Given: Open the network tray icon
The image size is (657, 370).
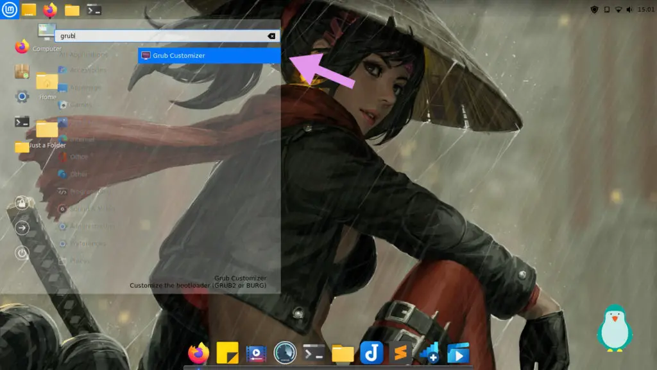Looking at the screenshot, I should click(619, 10).
